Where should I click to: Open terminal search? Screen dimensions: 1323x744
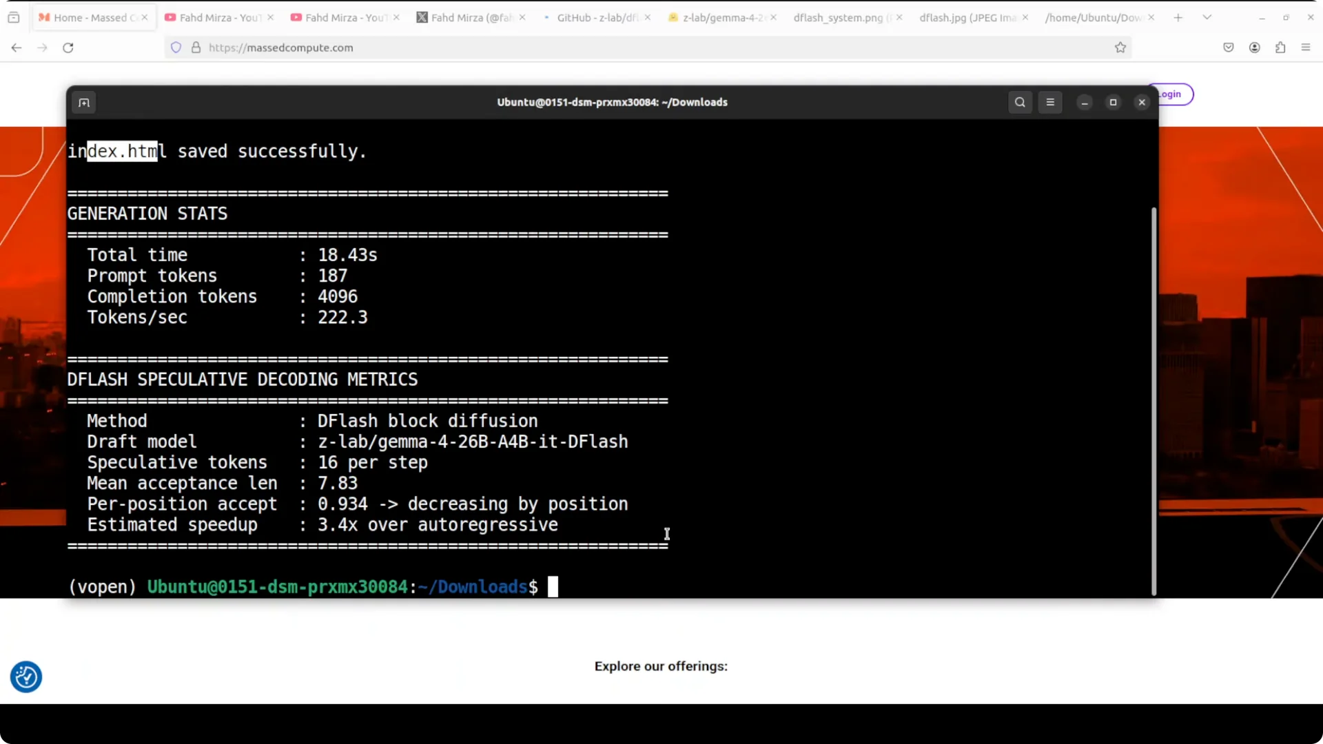point(1021,102)
